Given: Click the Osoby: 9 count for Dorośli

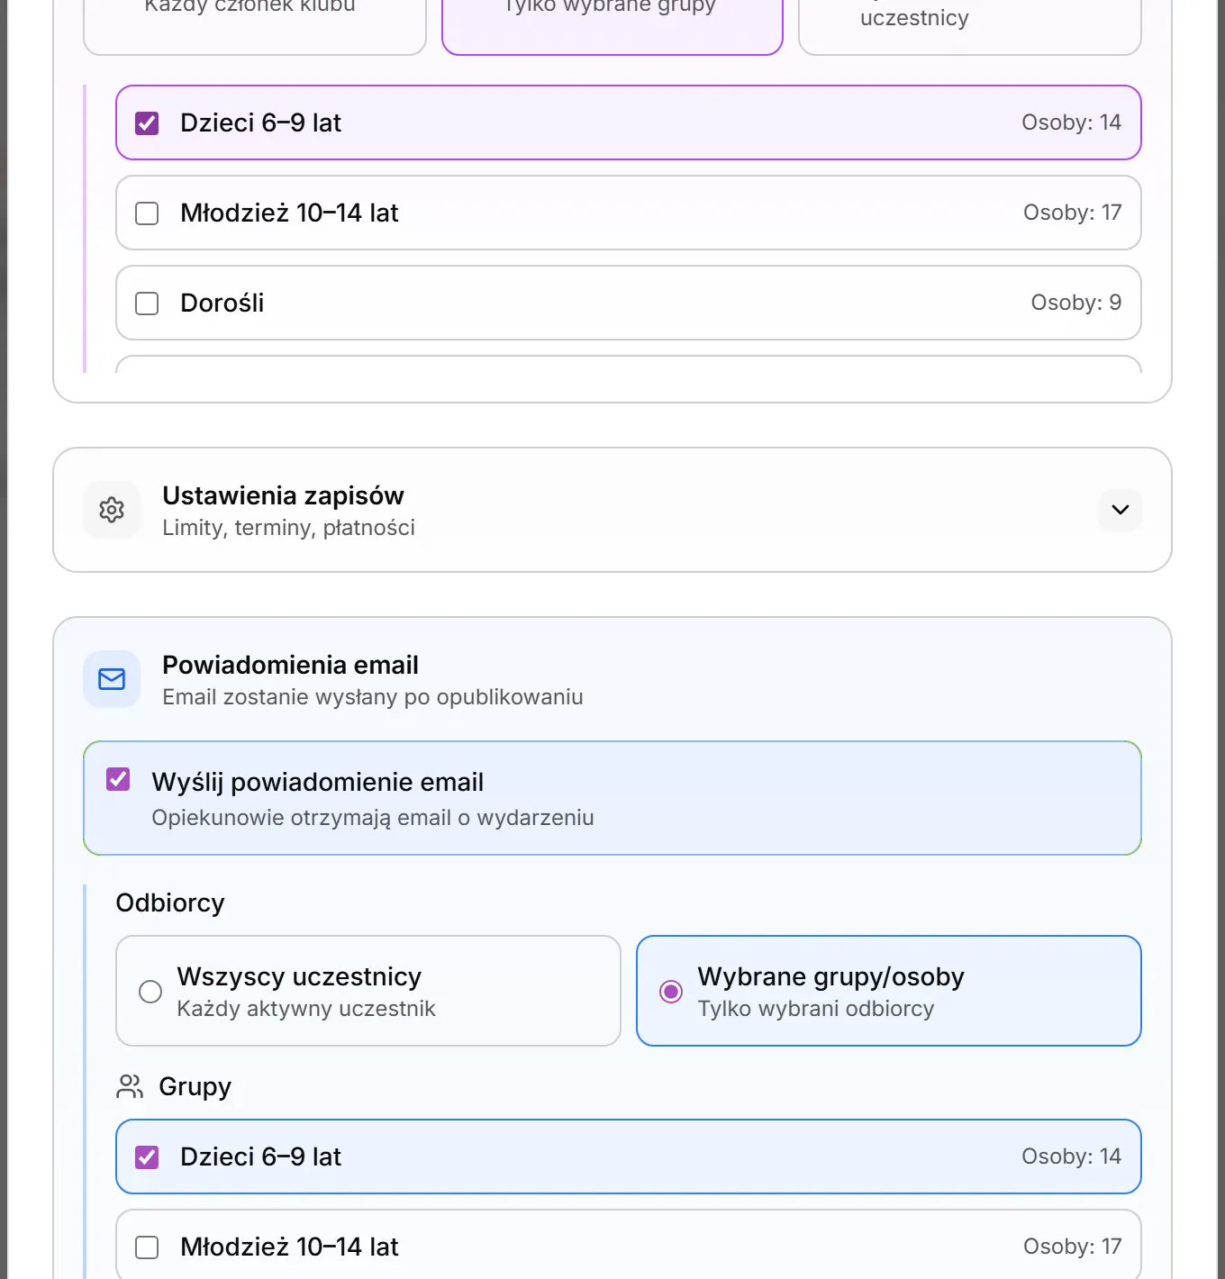Looking at the screenshot, I should click(x=1076, y=303).
